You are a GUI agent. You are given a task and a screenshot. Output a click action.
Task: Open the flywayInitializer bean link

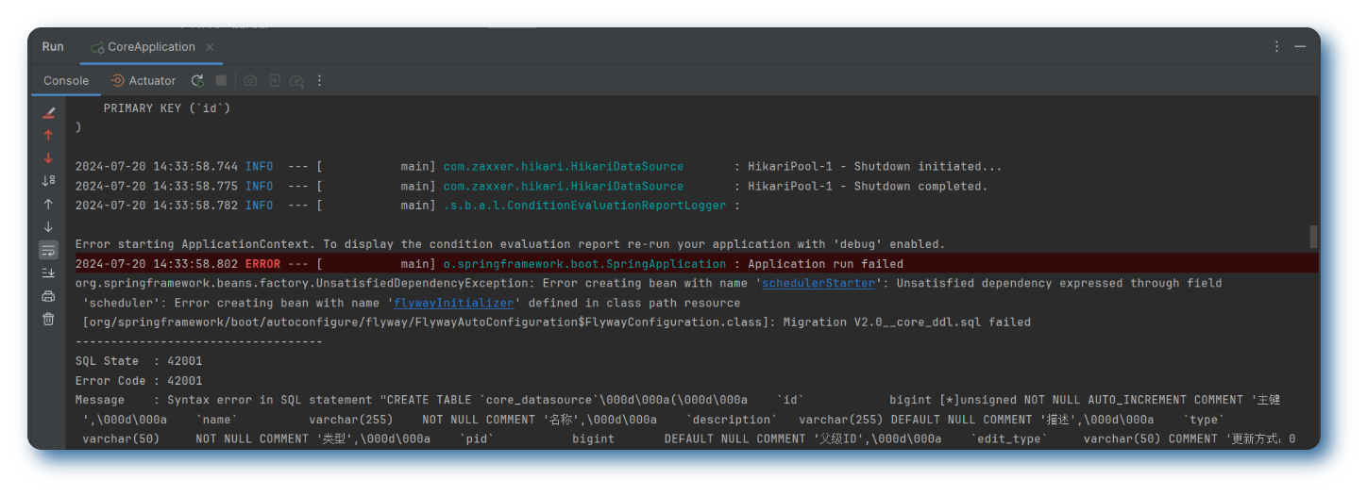[x=454, y=303]
